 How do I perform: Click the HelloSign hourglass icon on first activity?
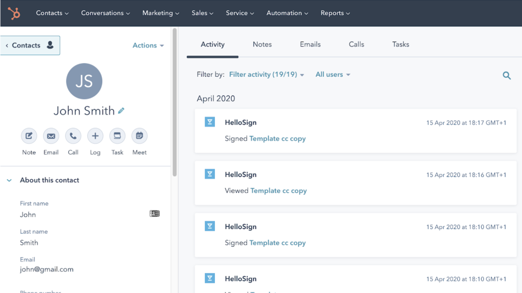(210, 122)
